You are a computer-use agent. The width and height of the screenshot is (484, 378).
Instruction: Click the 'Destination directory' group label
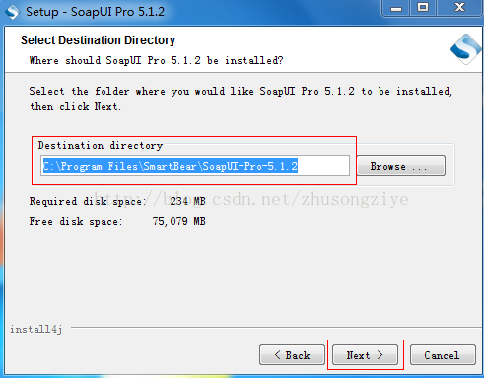(101, 145)
